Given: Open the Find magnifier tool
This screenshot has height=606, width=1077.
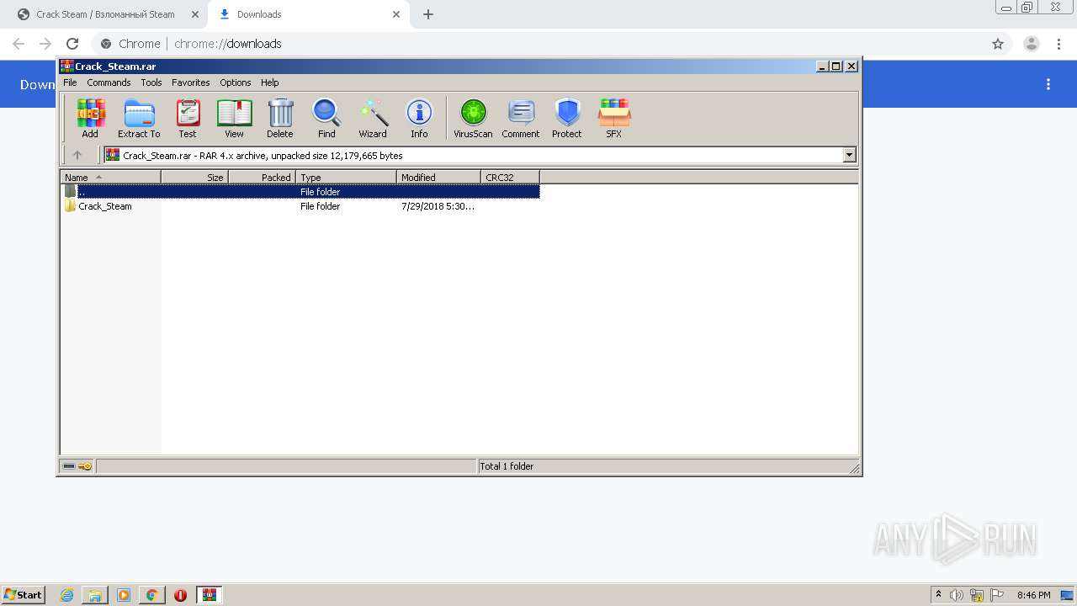Looking at the screenshot, I should [x=326, y=118].
